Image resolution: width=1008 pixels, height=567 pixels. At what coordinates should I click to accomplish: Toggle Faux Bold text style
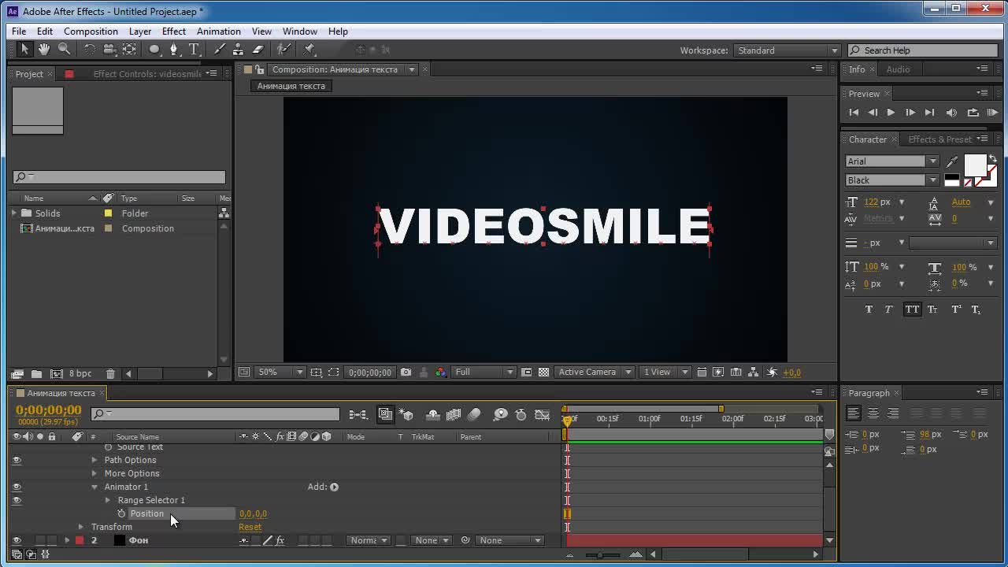pyautogui.click(x=869, y=309)
